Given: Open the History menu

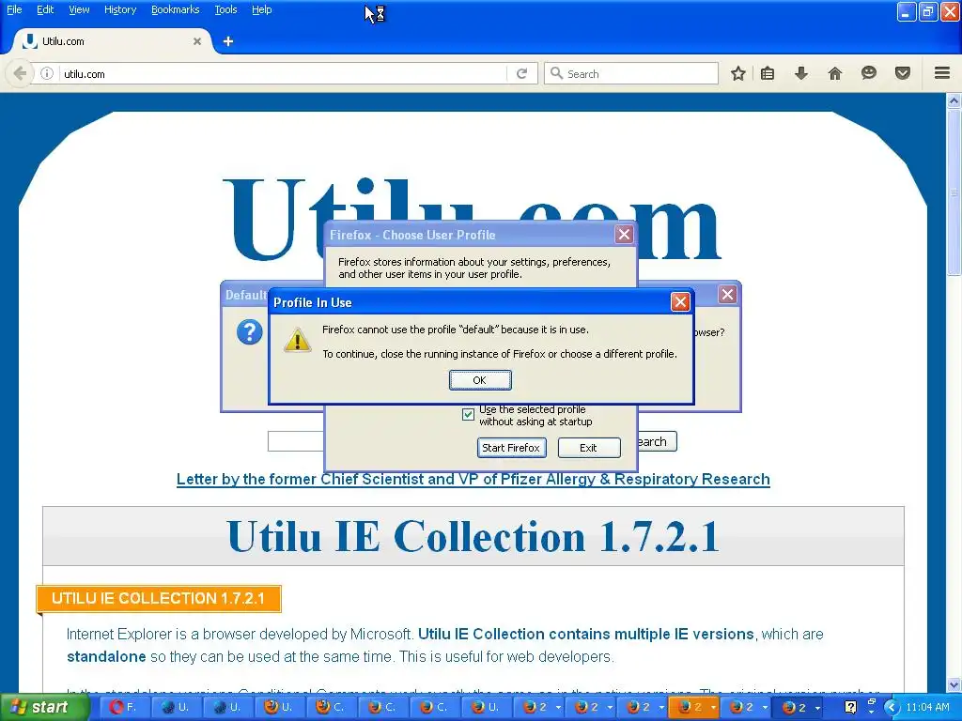Looking at the screenshot, I should coord(120,9).
